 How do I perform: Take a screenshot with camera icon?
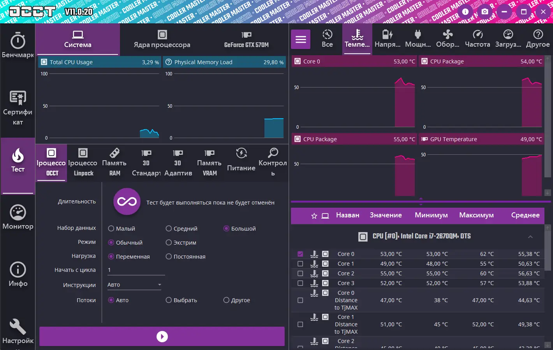[x=485, y=12]
